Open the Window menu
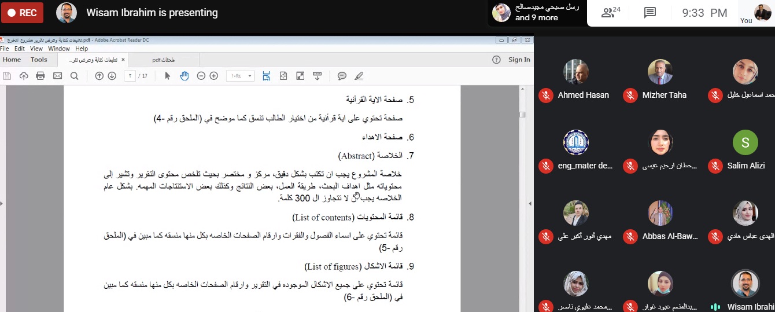The image size is (775, 312). point(59,49)
